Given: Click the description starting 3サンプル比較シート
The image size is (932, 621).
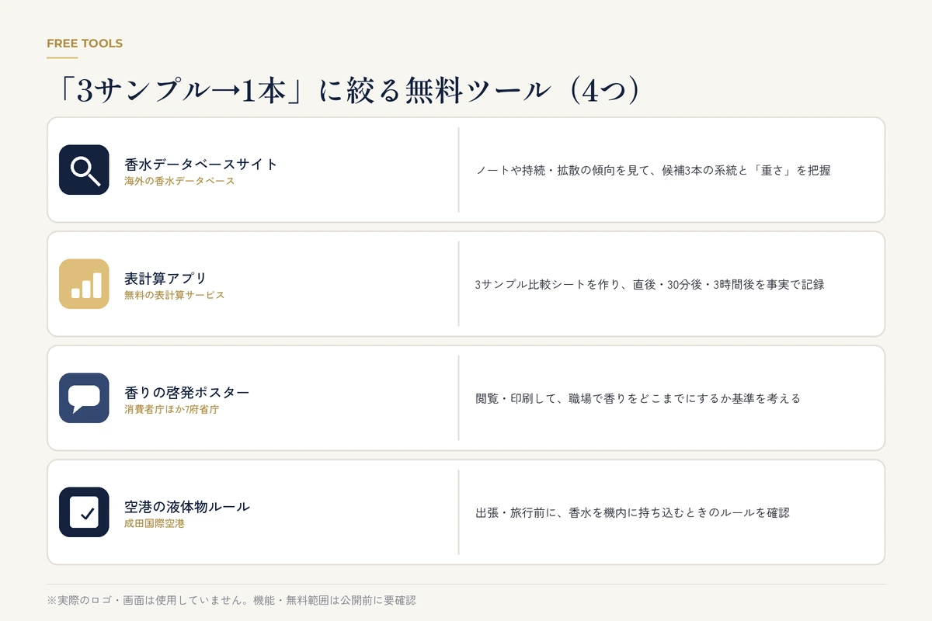Looking at the screenshot, I should coord(649,284).
